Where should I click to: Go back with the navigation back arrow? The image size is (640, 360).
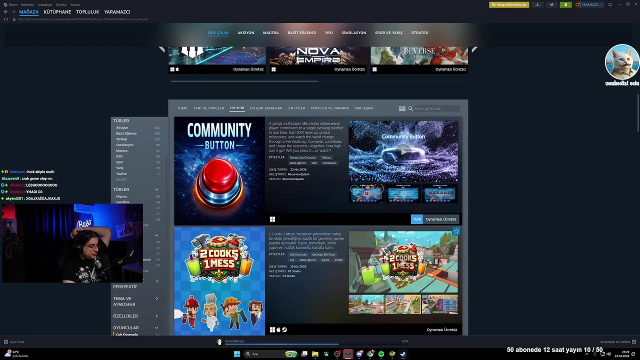point(6,12)
